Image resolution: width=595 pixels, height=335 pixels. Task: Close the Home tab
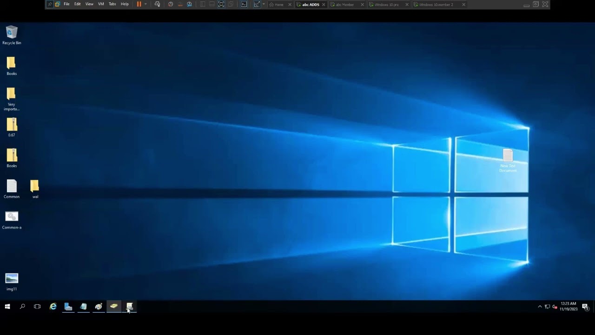click(x=290, y=5)
